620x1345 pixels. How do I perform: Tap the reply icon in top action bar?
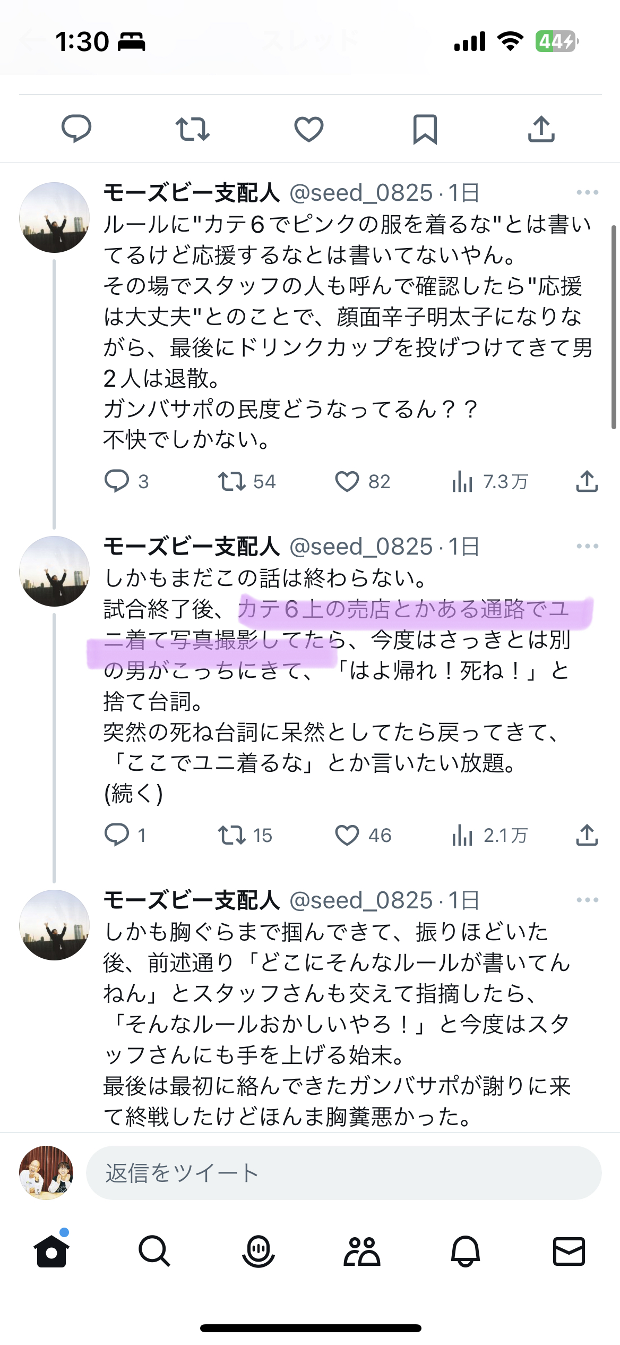coord(76,129)
